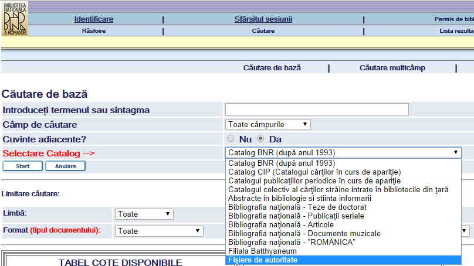Screen dimensions: 474x266
Task: Switch to Căutare de bază tab
Action: [272, 68]
